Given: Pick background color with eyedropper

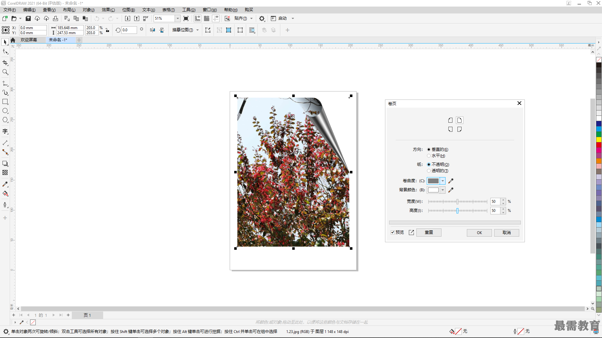Looking at the screenshot, I should [451, 190].
